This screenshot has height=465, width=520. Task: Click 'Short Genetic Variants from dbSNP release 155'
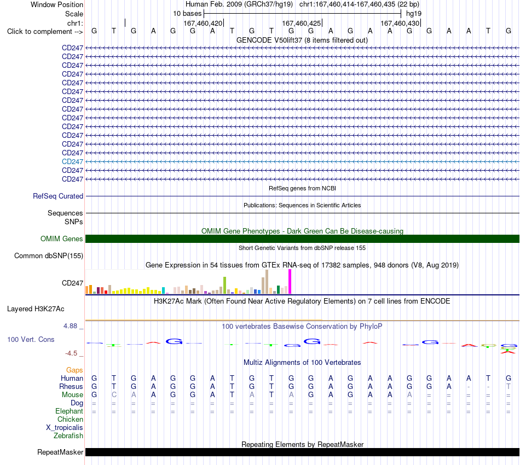[x=302, y=248]
